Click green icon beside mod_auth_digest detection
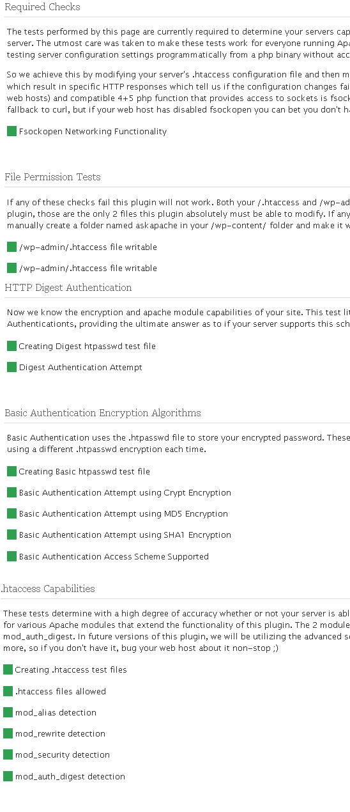The image size is (350, 812). pyautogui.click(x=8, y=776)
